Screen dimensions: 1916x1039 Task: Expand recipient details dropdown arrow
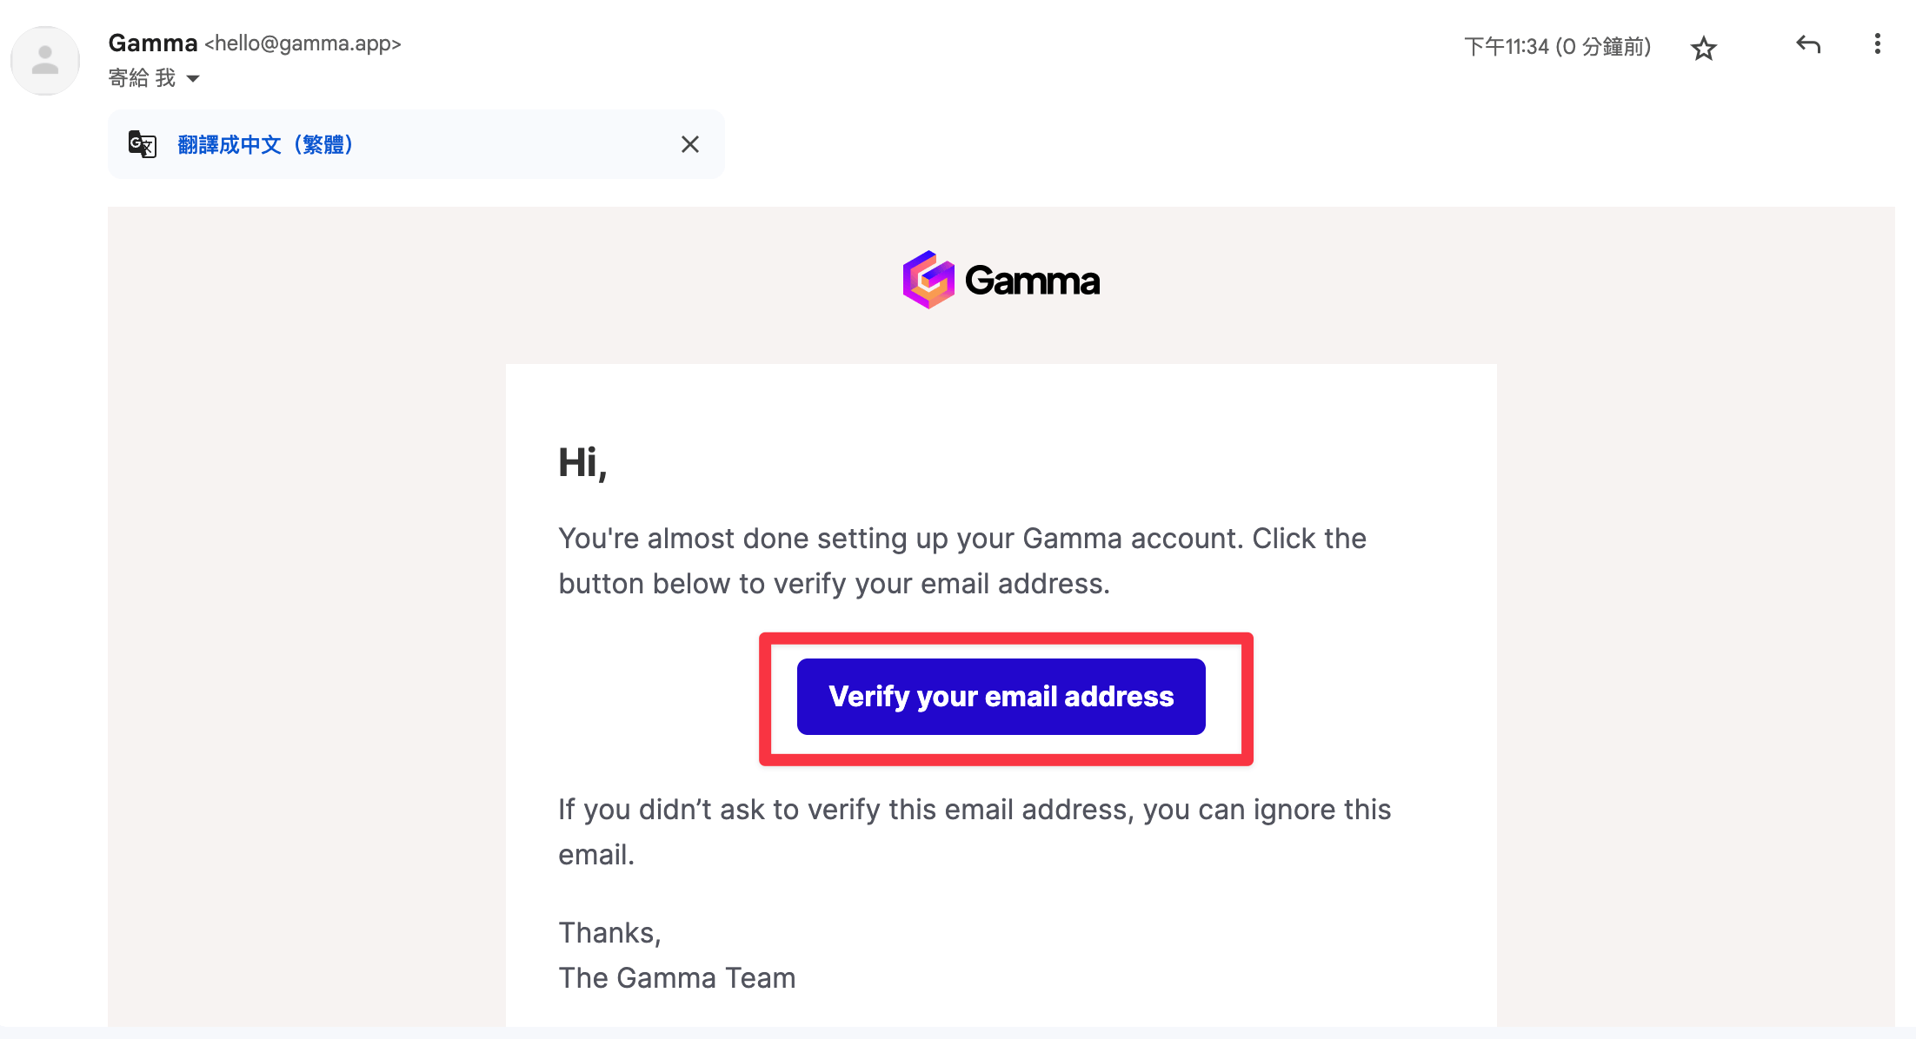193,79
